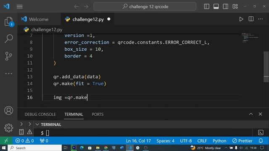
Task: Go forward in navigation history
Action: tap(86, 7)
